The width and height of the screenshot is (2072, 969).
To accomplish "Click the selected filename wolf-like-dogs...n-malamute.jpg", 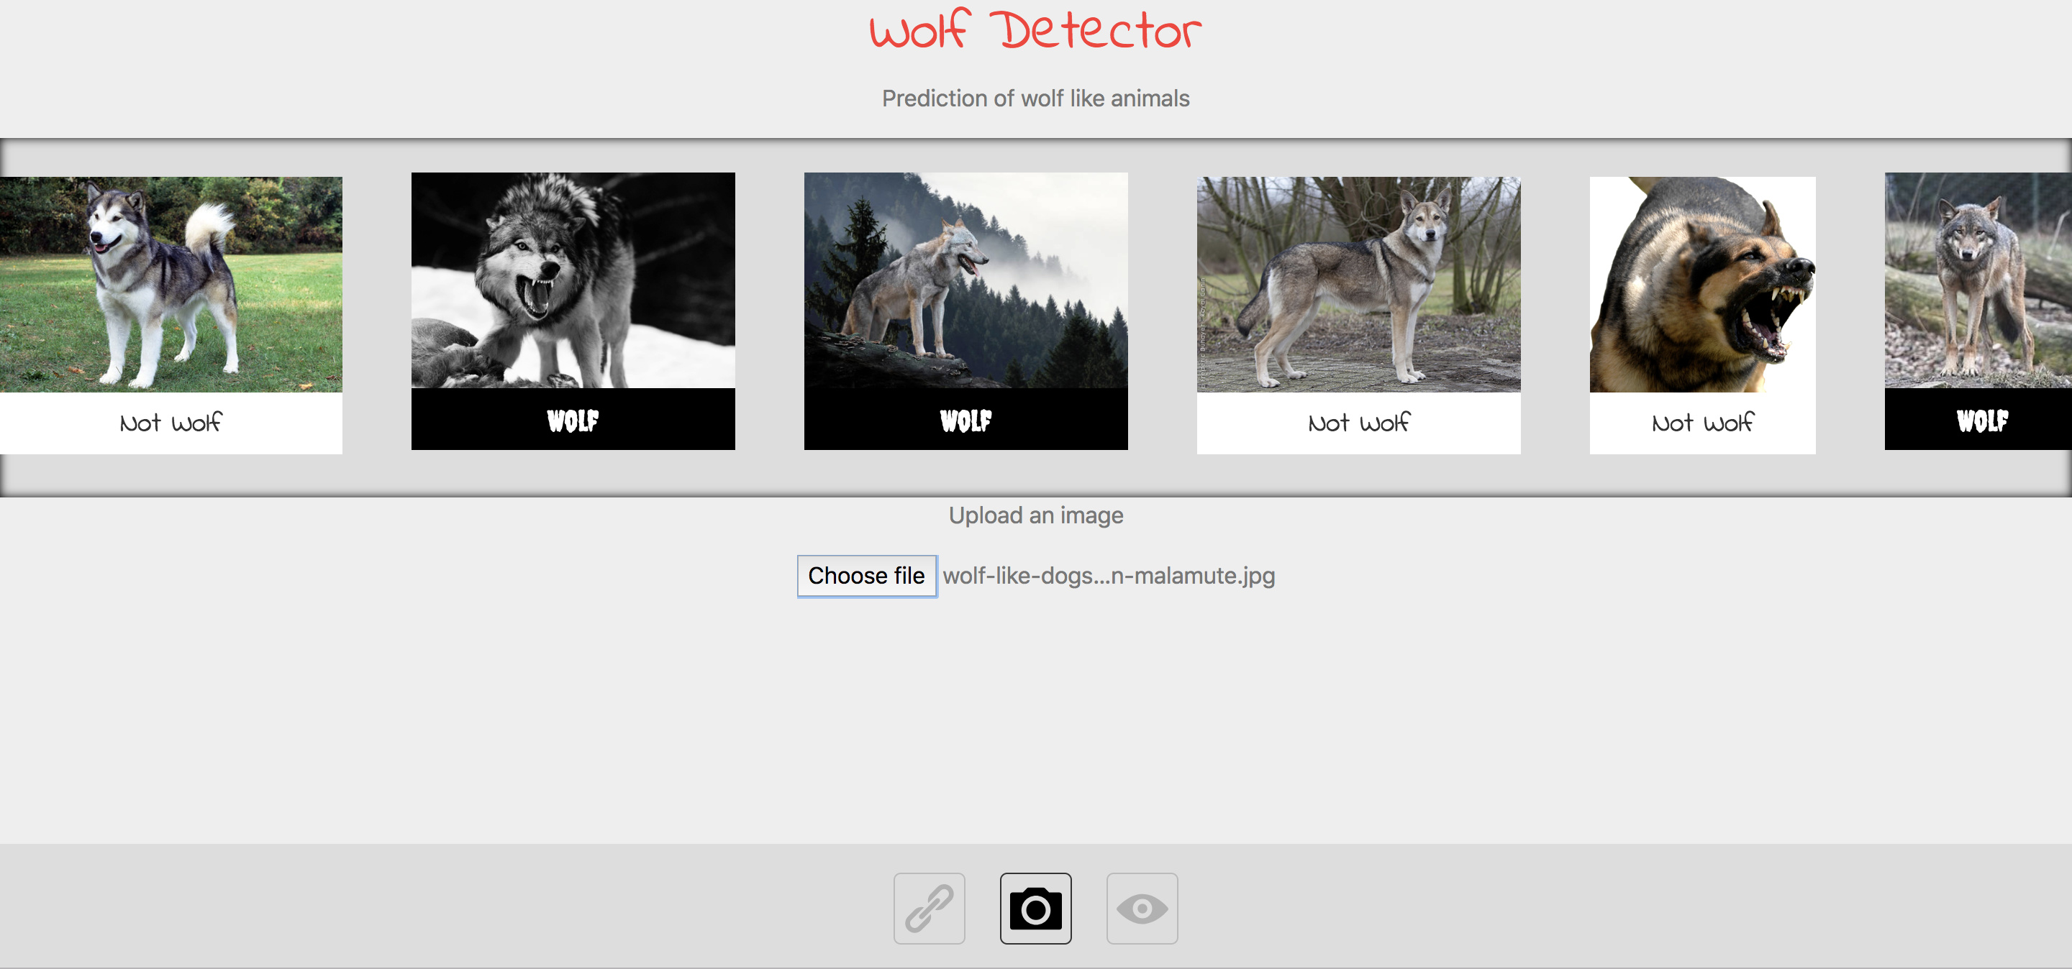I will click(x=1109, y=576).
